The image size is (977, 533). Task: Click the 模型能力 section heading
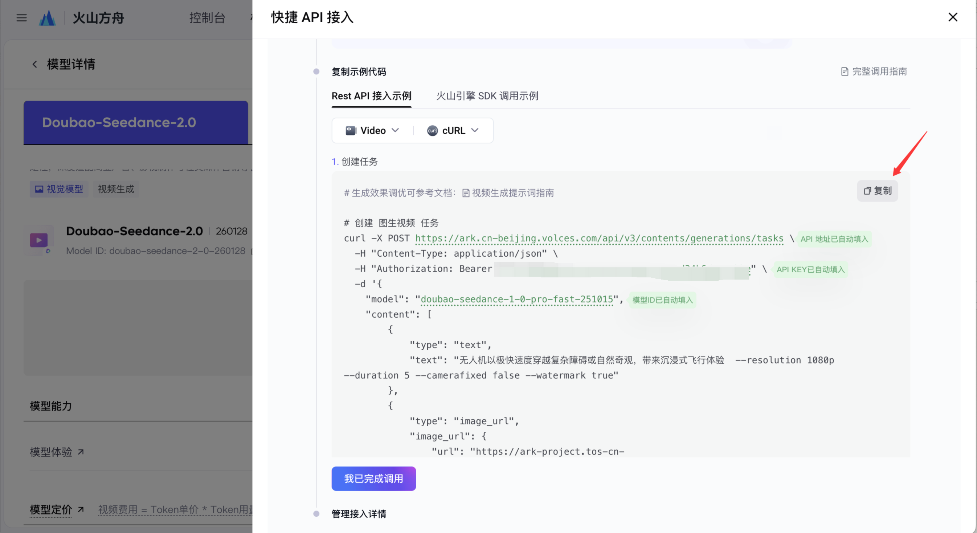tap(51, 406)
